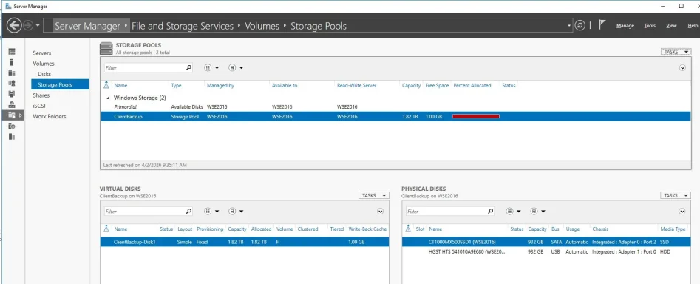700x284 pixels.
Task: Open the Help menu
Action: [x=693, y=26]
